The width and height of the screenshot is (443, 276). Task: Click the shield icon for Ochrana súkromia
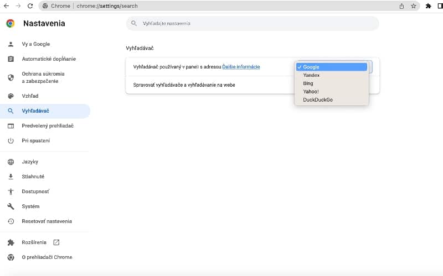[11, 77]
